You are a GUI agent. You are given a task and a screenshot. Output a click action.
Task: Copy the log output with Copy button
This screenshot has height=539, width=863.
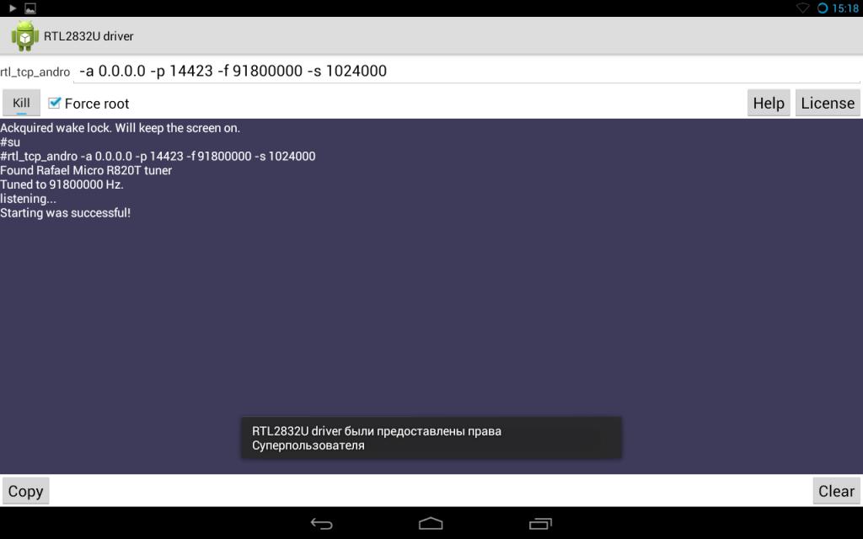pyautogui.click(x=25, y=491)
